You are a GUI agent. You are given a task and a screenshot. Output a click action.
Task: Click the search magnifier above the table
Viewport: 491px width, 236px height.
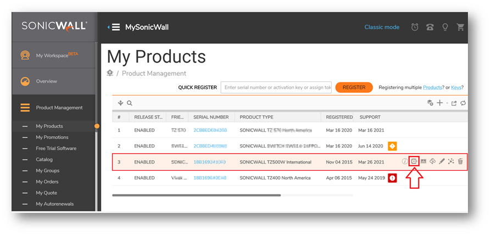click(130, 103)
